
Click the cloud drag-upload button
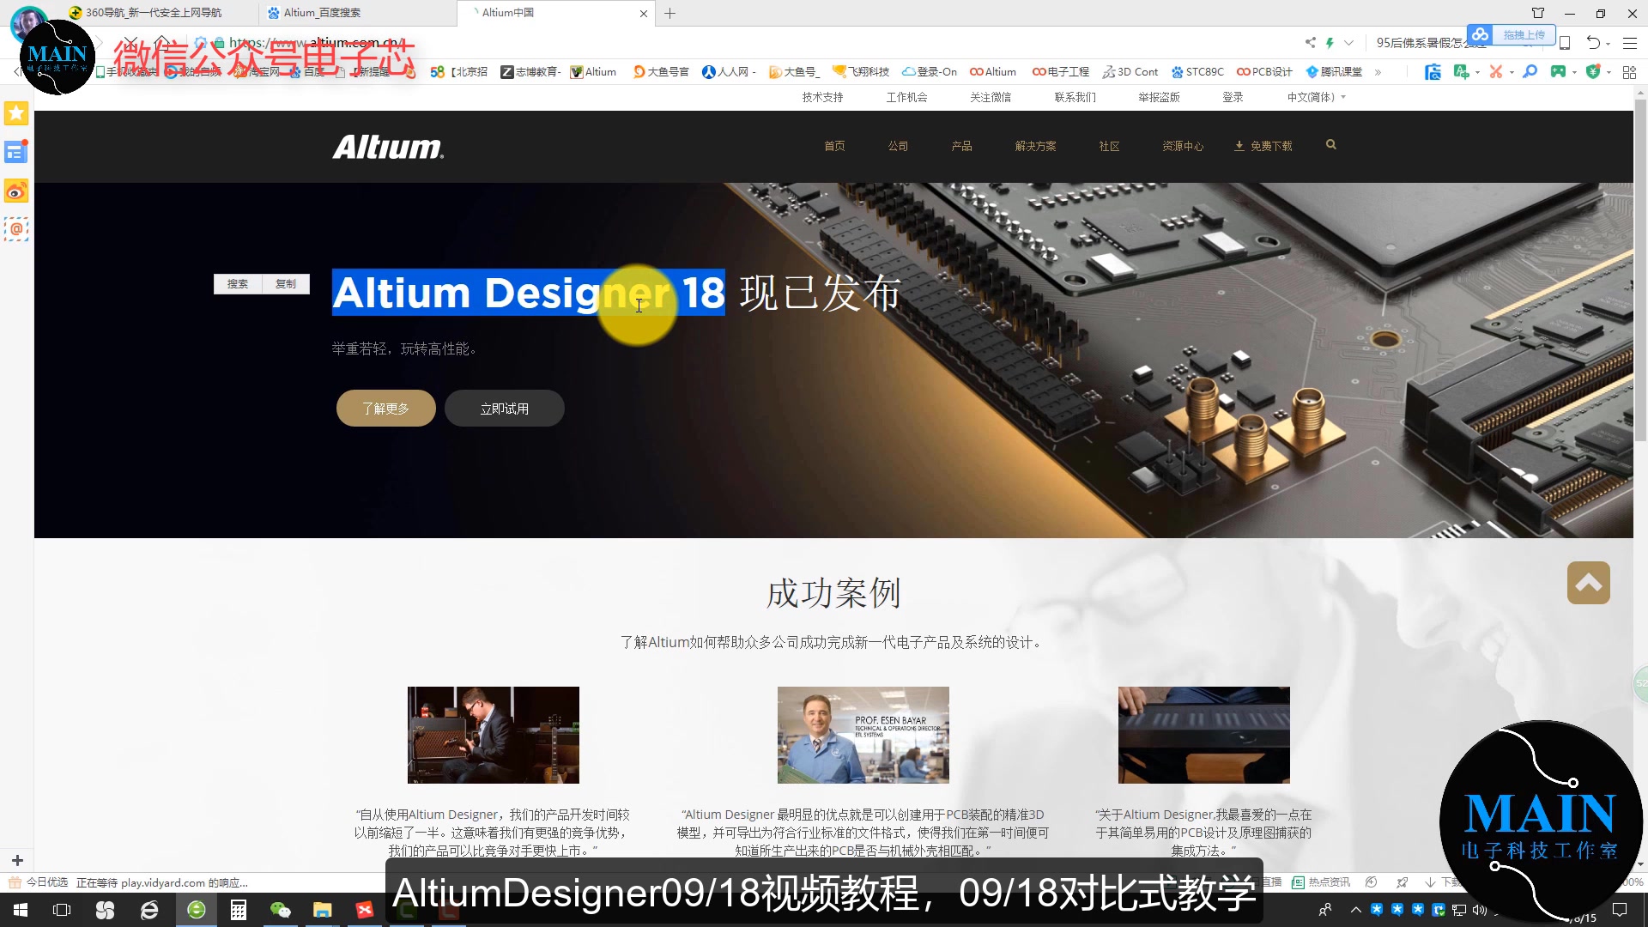tap(1512, 35)
